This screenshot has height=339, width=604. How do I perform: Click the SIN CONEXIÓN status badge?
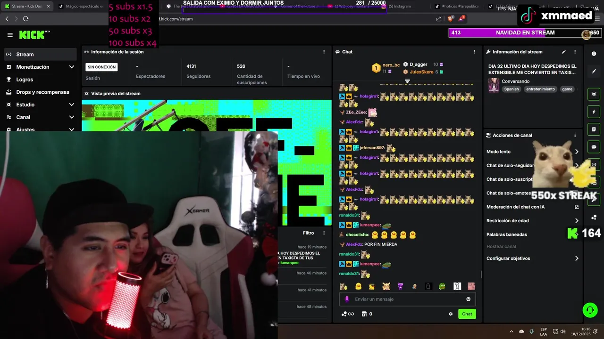[101, 67]
